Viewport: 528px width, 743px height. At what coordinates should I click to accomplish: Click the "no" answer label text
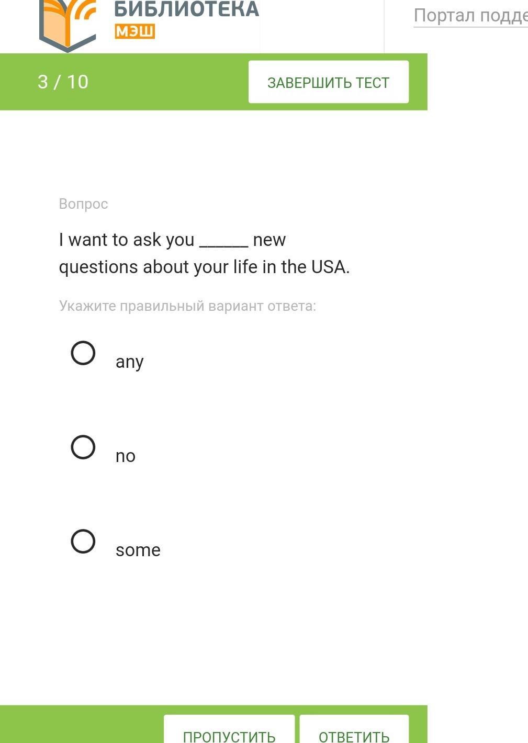coord(126,456)
